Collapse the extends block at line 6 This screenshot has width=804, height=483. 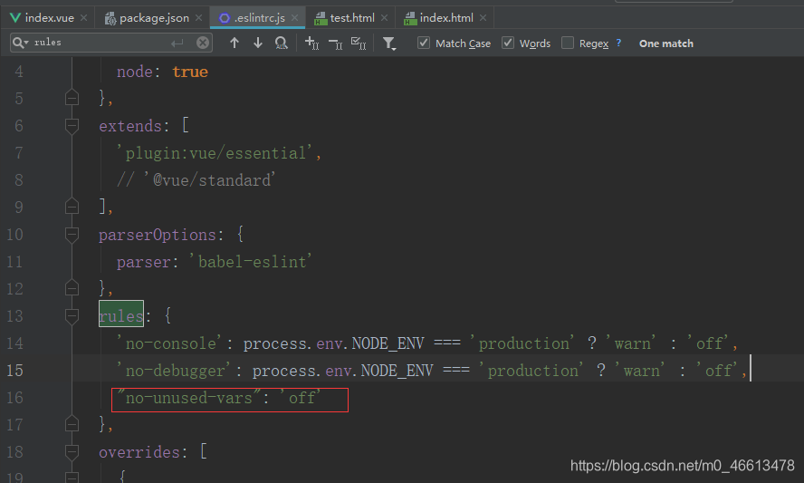72,125
